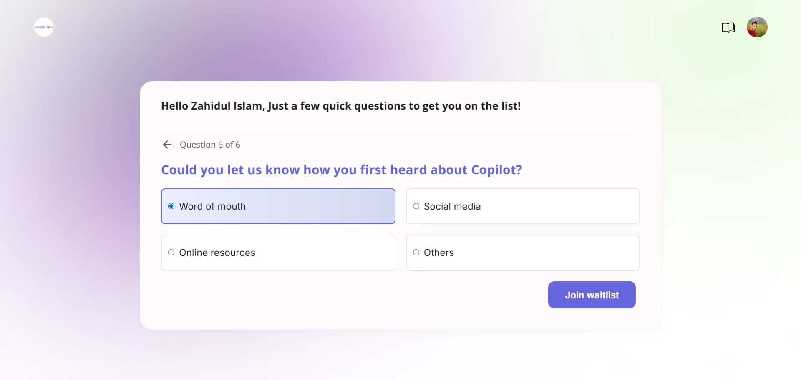
Task: Click the "Online resources" label text
Action: 217,252
